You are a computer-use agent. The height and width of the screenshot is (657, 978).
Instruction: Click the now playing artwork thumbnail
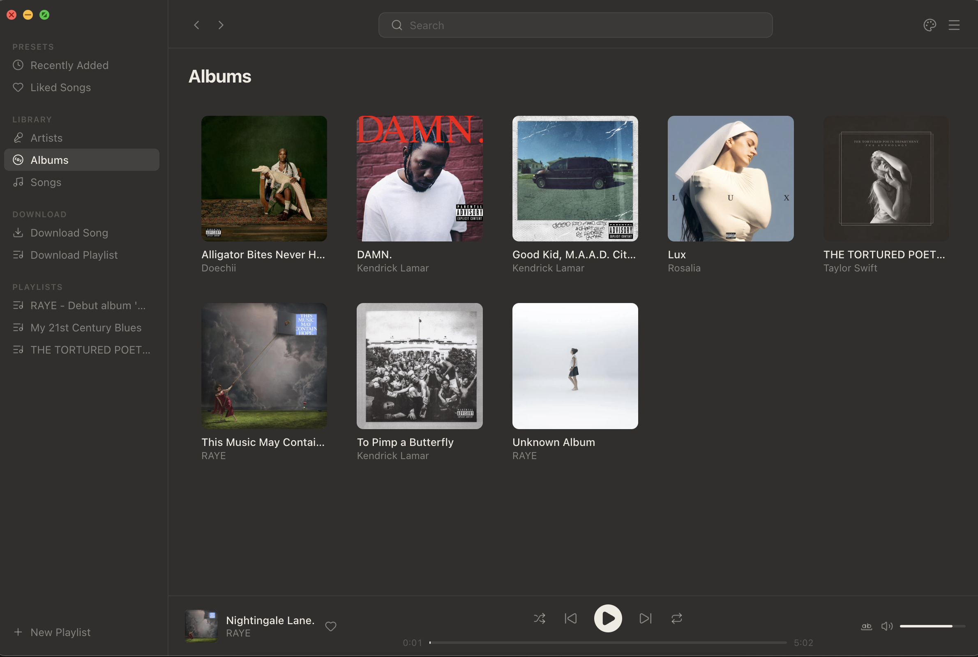coord(201,626)
